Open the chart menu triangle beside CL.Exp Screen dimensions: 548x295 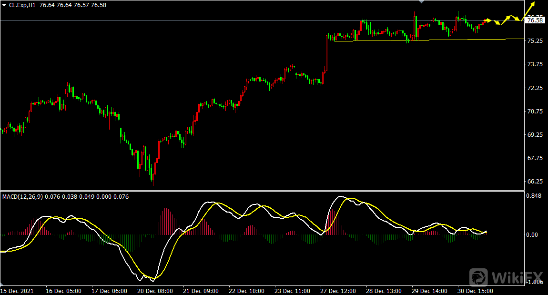tap(4, 5)
